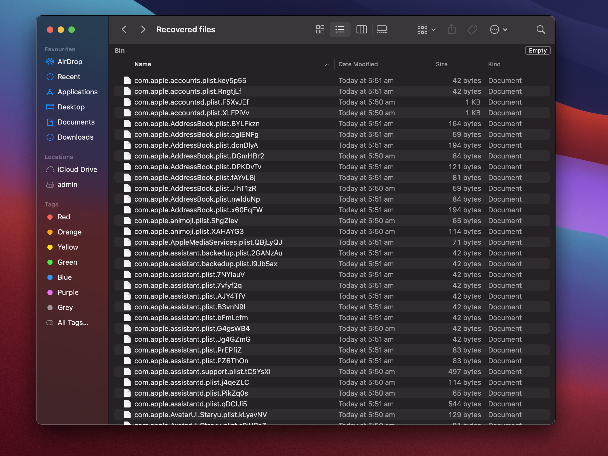Sort by Date Modified column
This screenshot has height=456, width=608.
coord(358,64)
